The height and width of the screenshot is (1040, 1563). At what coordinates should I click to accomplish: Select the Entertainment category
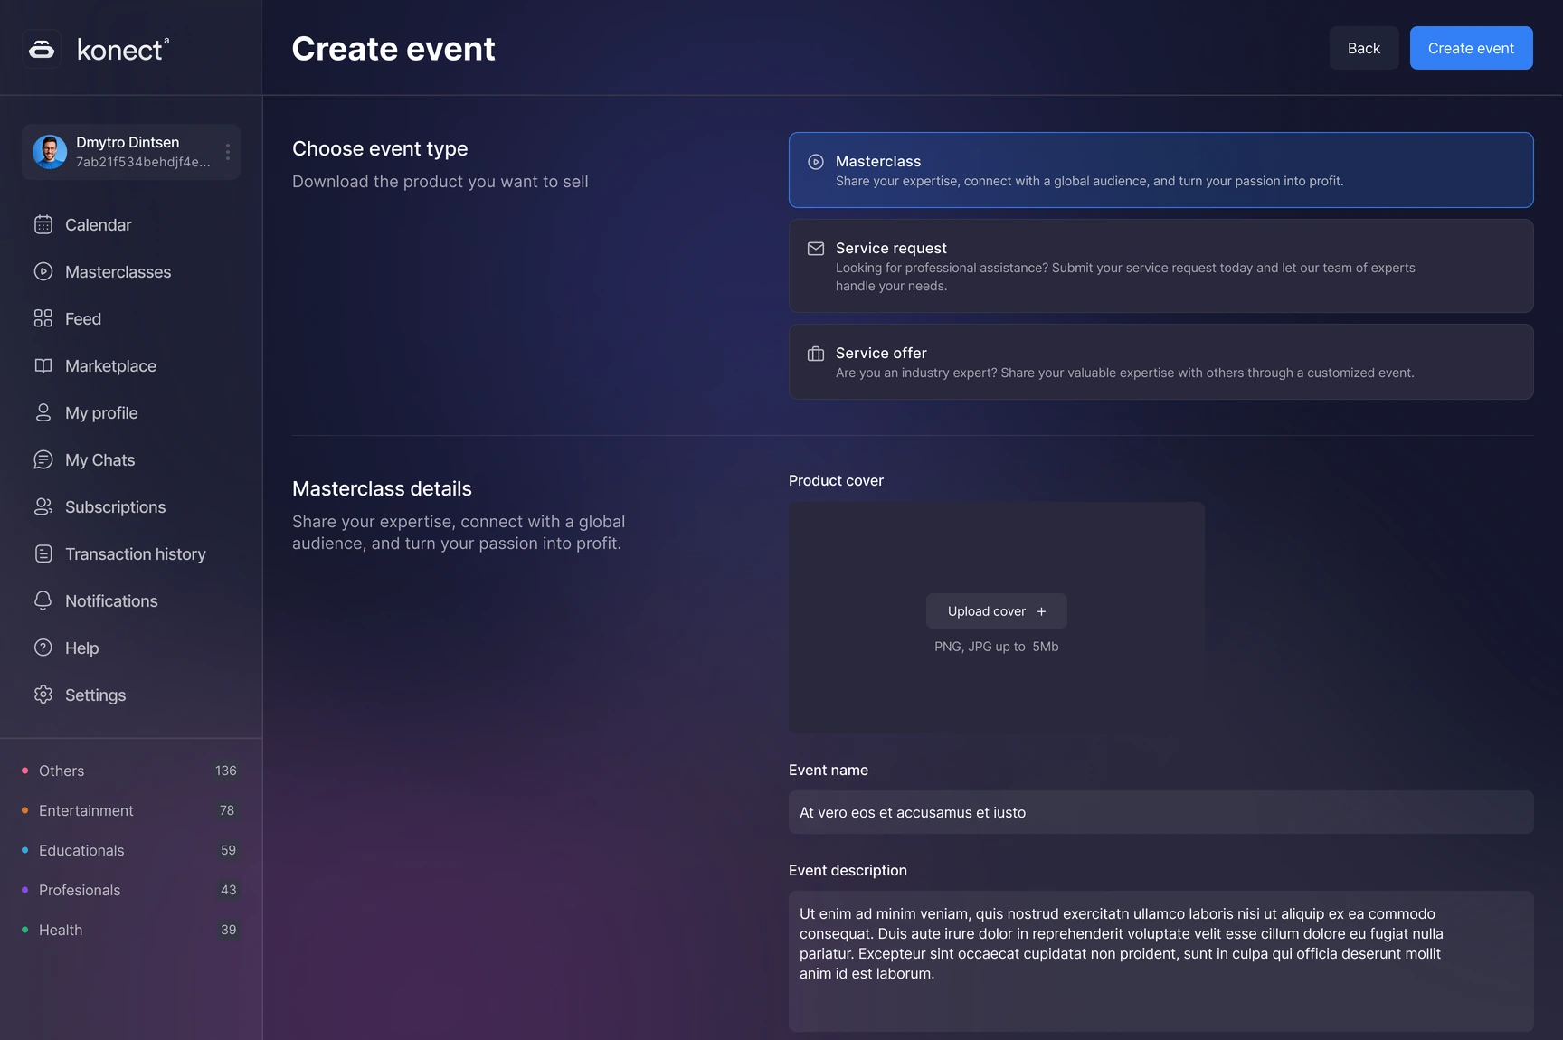pos(86,810)
